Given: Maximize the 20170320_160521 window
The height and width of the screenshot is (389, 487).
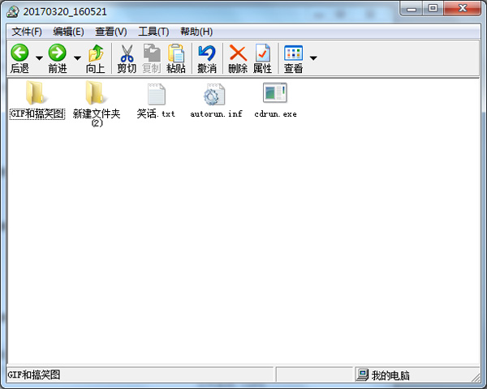Looking at the screenshot, I should pos(433,9).
